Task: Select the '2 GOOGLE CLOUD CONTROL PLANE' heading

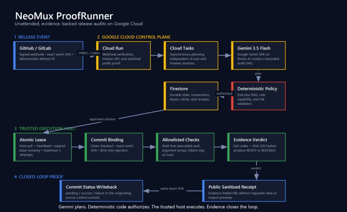Action: pyautogui.click(x=133, y=37)
